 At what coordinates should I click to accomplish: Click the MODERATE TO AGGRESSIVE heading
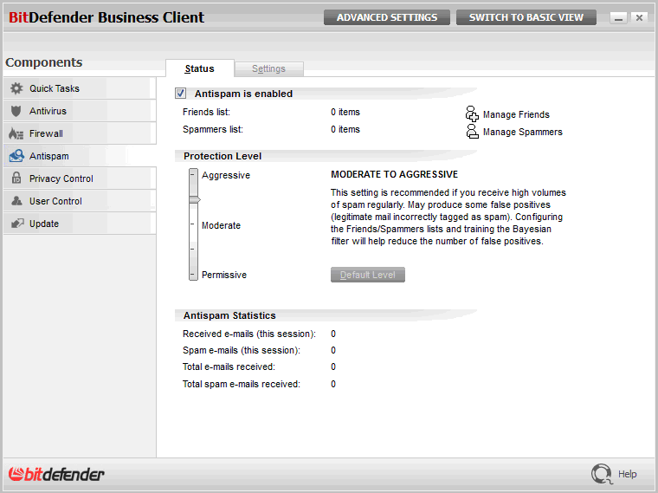(395, 174)
